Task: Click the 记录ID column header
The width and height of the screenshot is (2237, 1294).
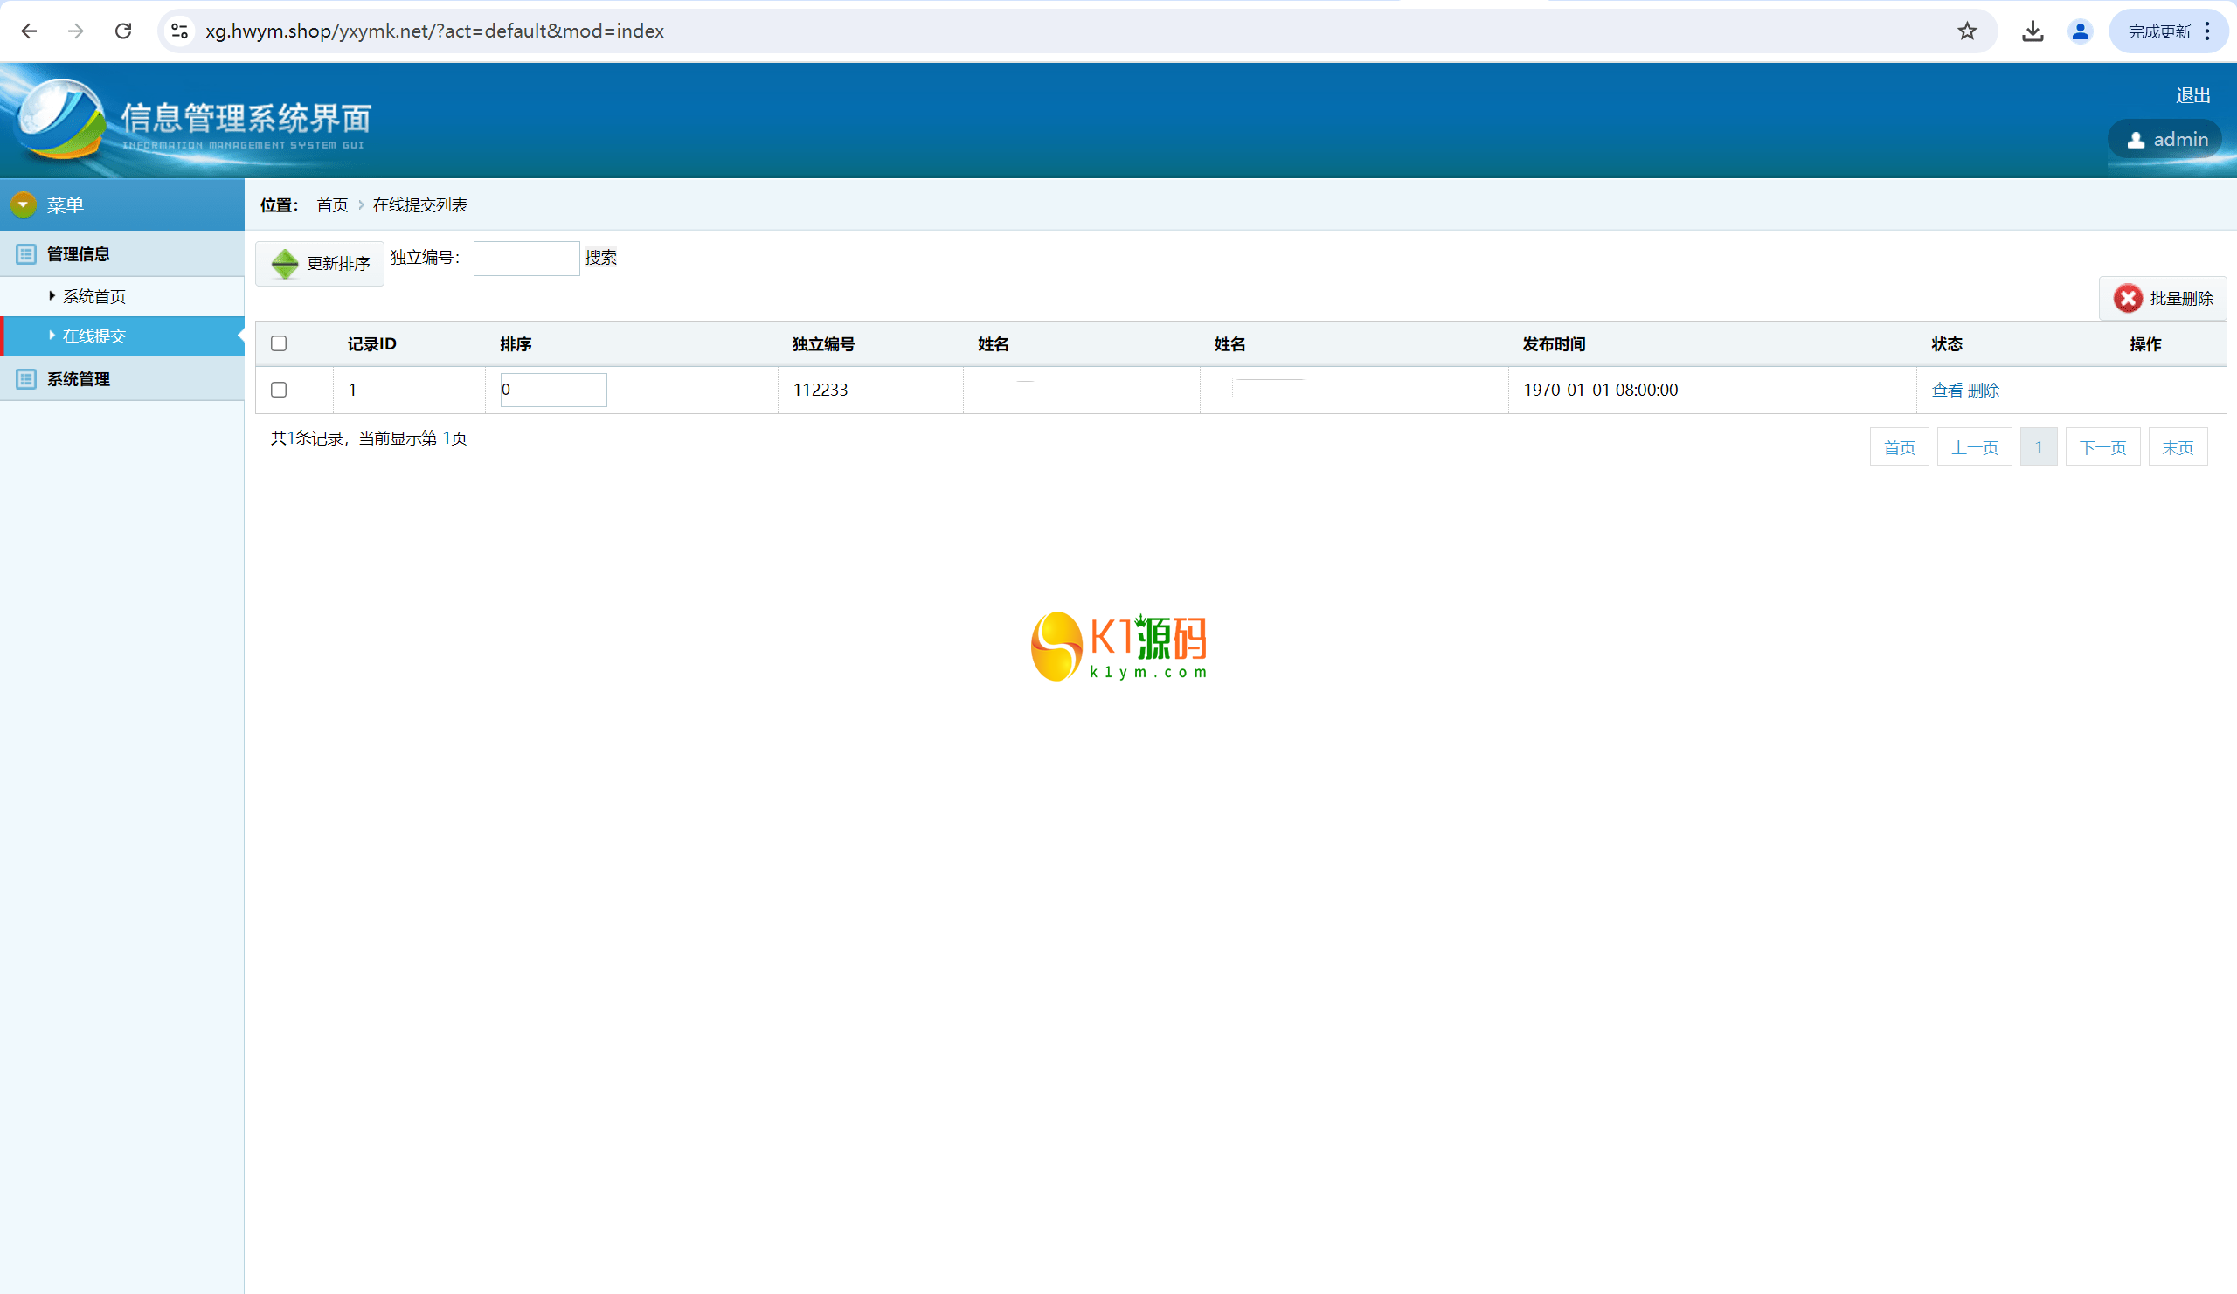Action: 372,343
